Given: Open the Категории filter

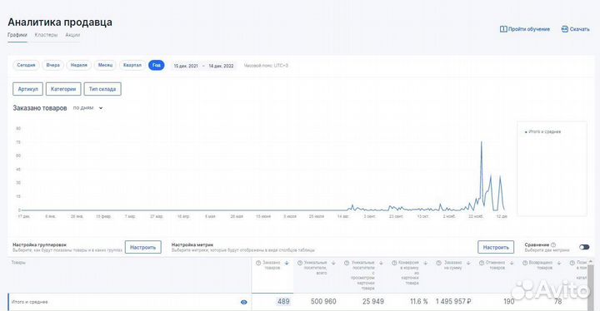Looking at the screenshot, I should pos(63,89).
